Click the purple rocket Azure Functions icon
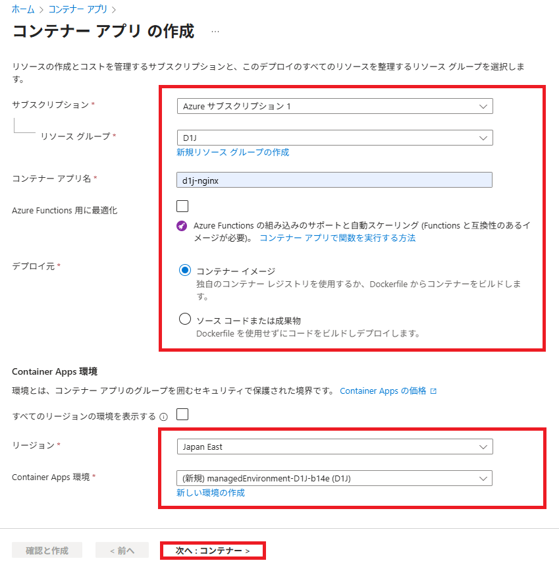559x569 pixels. coord(182,225)
